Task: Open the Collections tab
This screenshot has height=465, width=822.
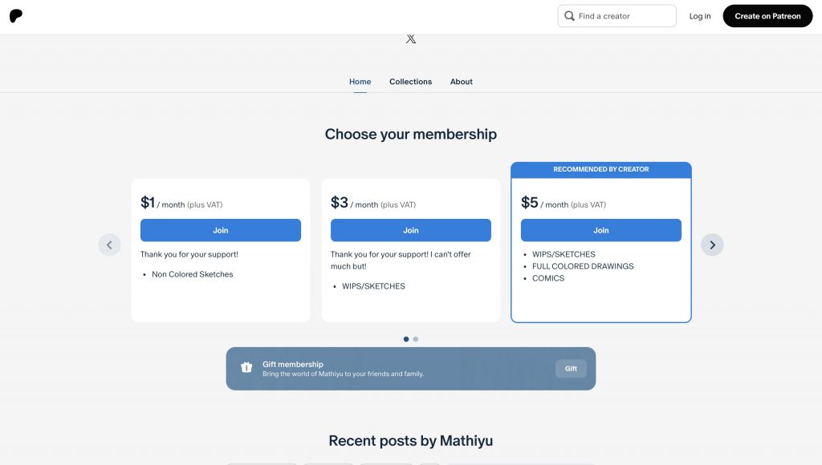Action: (x=410, y=82)
